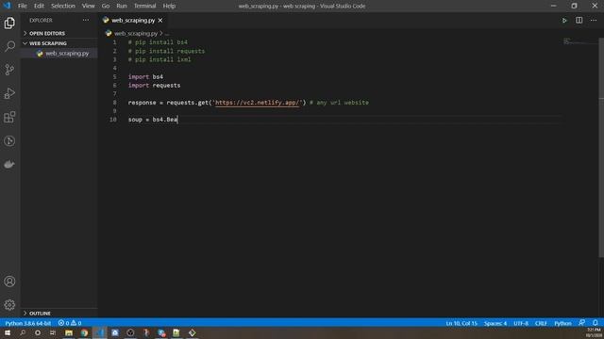Click VS Code logo in title bar
The height and width of the screenshot is (339, 604).
[7, 6]
